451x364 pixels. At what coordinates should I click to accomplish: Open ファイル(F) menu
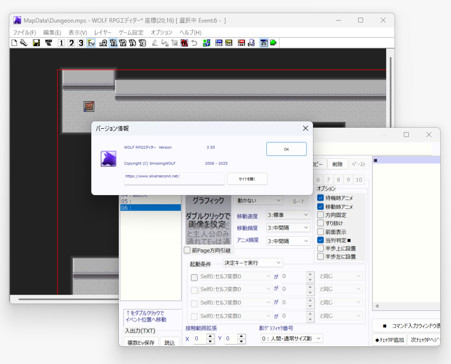(25, 32)
